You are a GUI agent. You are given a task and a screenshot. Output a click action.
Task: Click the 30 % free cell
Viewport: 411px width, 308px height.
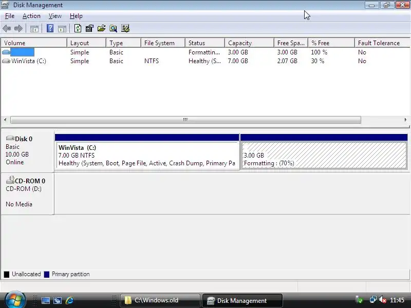pyautogui.click(x=317, y=61)
